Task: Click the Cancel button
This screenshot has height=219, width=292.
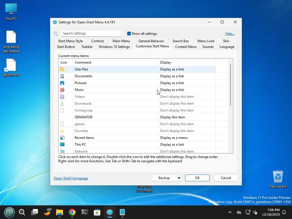Action: 226,178
